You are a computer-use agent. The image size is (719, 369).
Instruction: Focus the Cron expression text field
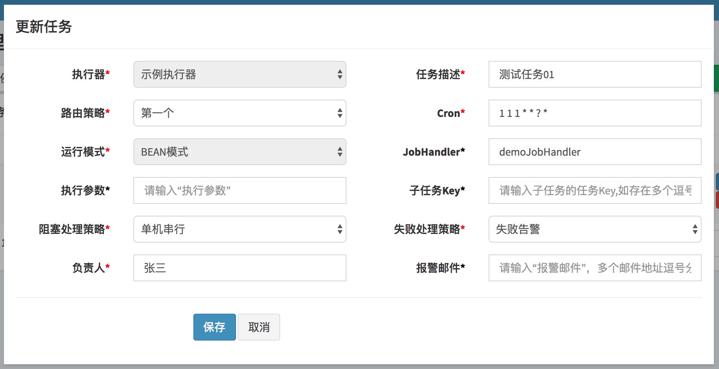594,113
